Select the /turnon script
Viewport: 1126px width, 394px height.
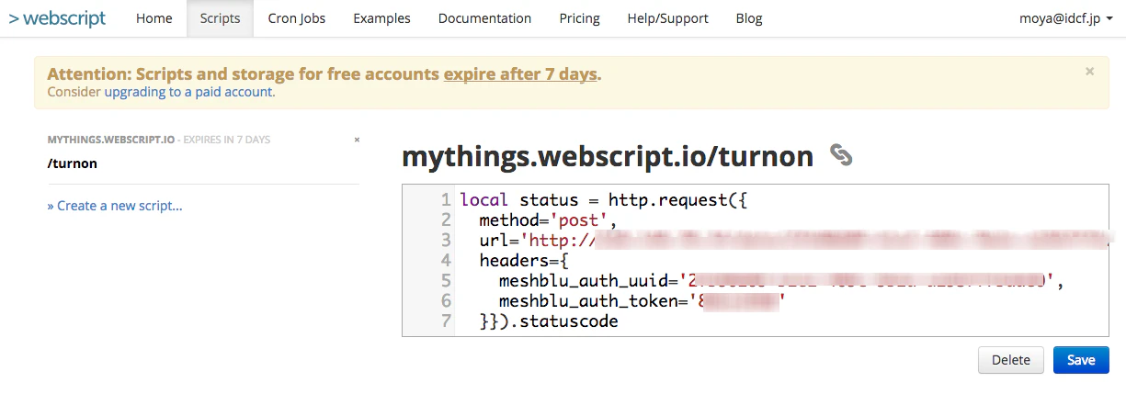73,163
